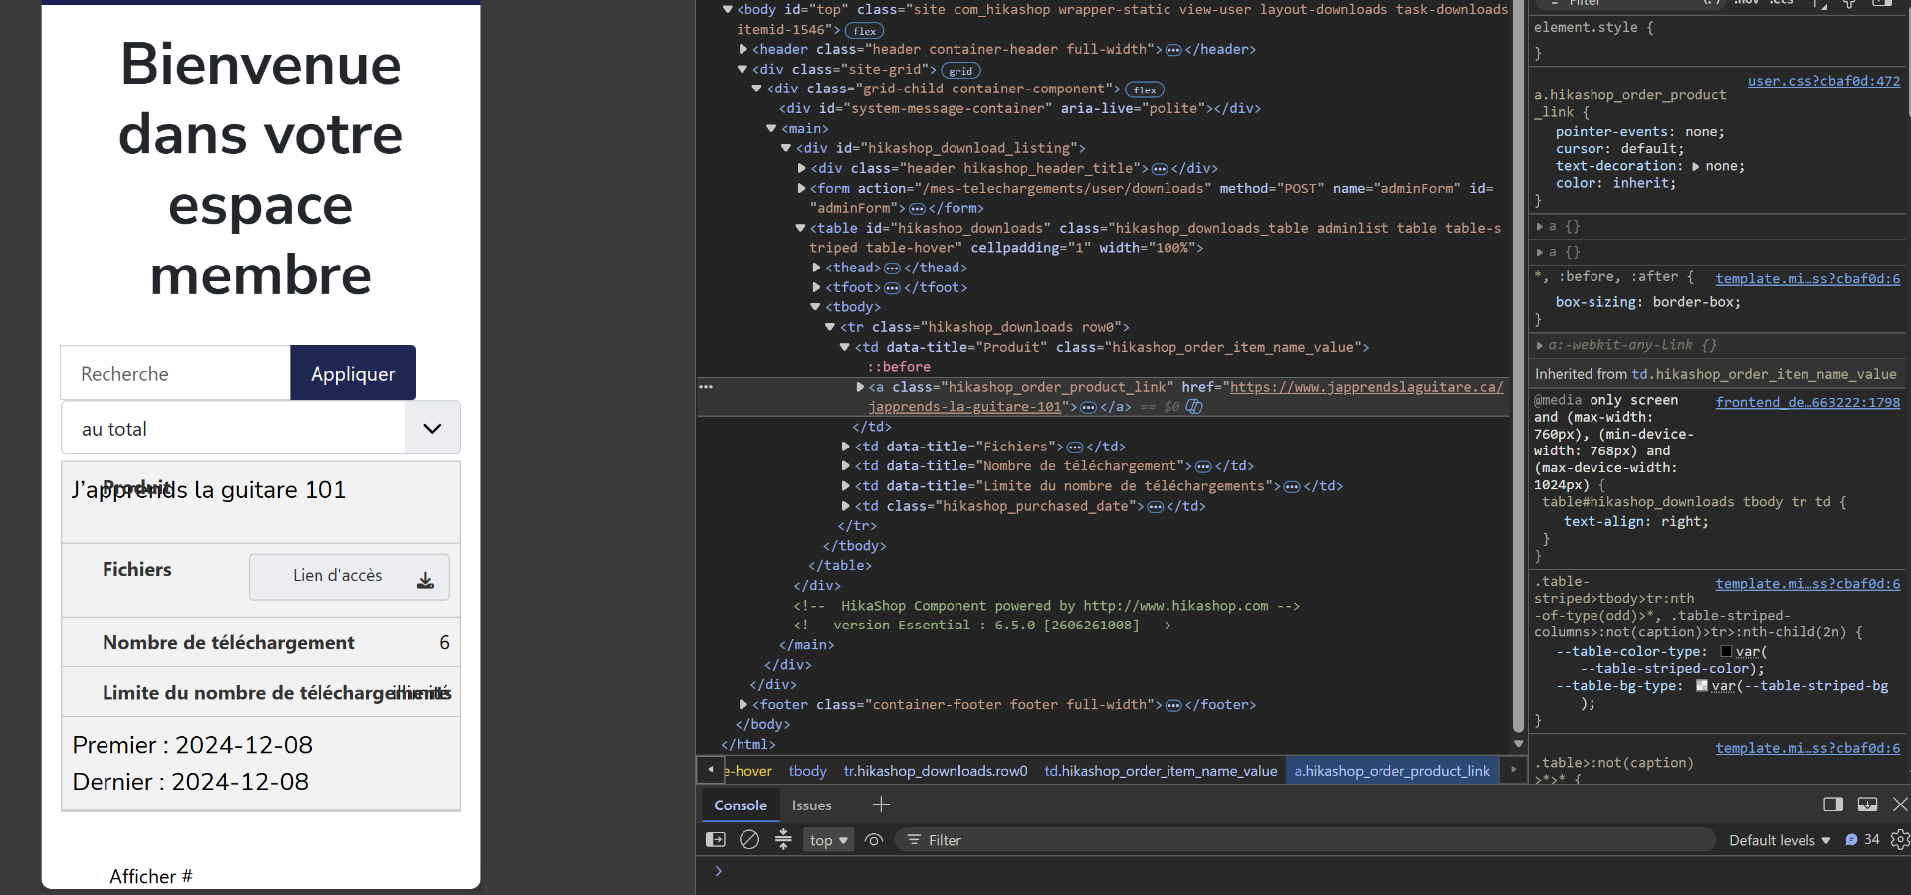Screen dimensions: 1911x895
Task: Click the --table-bg-type color swatch
Action: (1702, 686)
